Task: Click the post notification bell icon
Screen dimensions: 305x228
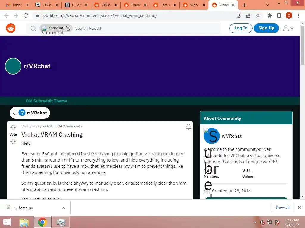Action: (188, 127)
